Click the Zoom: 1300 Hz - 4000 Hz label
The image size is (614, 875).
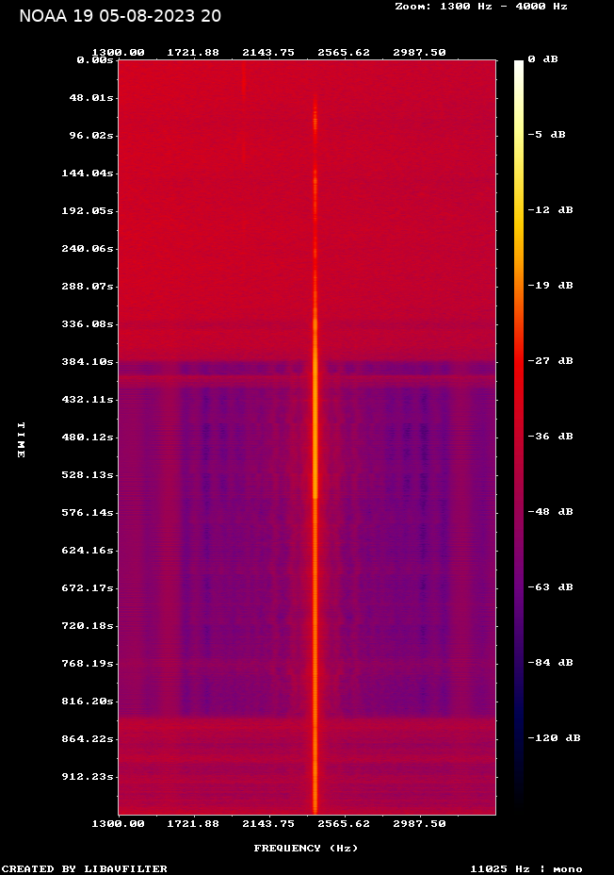tap(481, 7)
